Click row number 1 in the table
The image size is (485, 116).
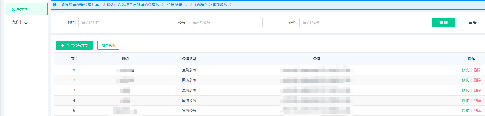[x=74, y=70]
